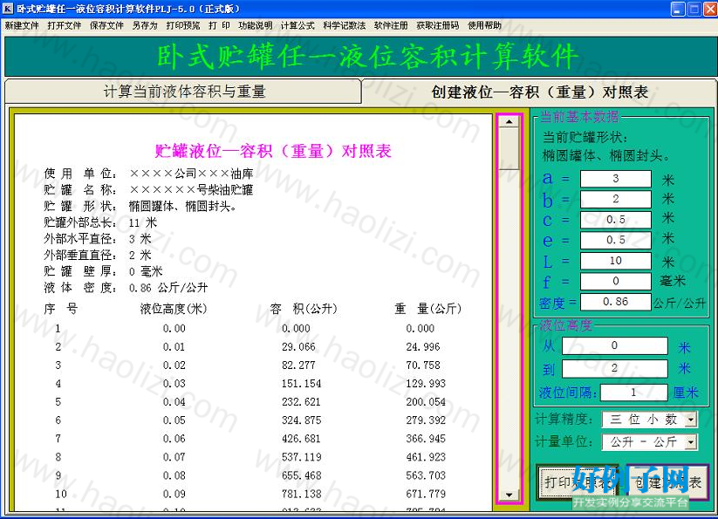
Task: Click the 液位高度(米) column header
Action: click(x=174, y=309)
